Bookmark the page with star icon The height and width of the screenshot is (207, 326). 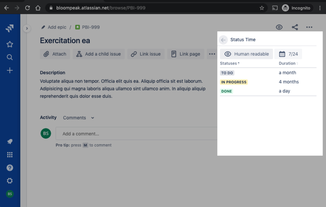pos(262,8)
